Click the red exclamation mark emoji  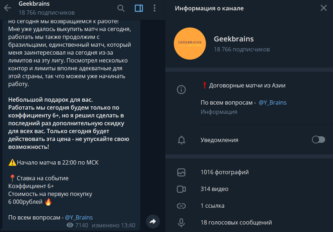pos(204,85)
